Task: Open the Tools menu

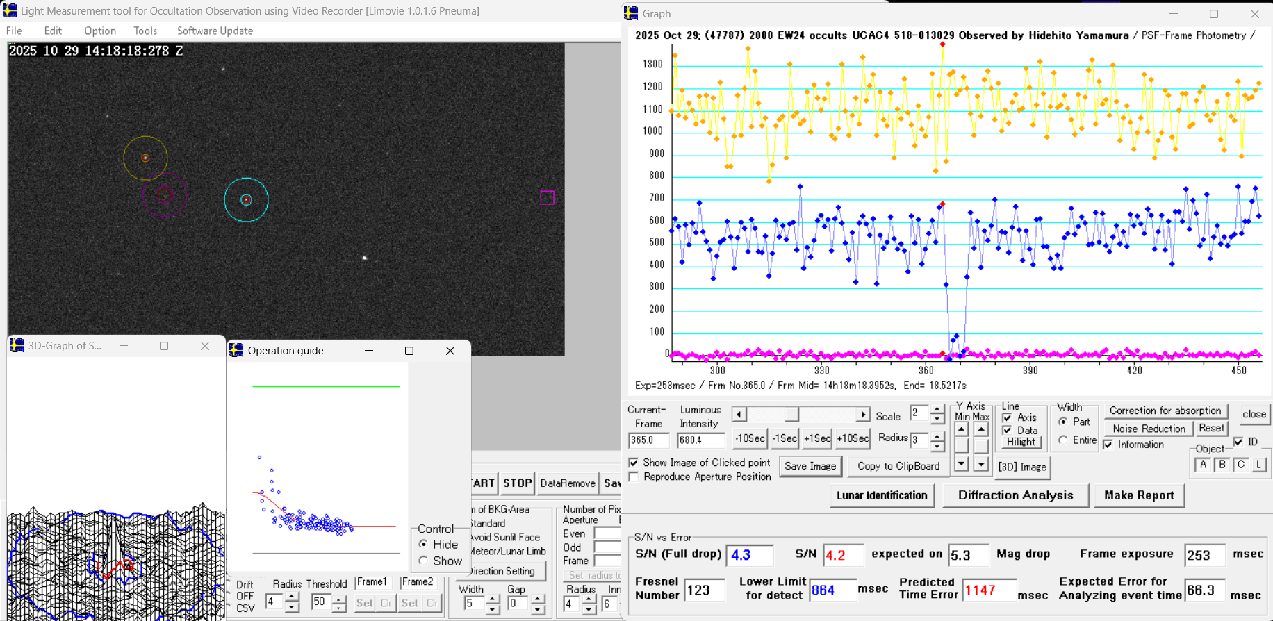Action: click(145, 31)
